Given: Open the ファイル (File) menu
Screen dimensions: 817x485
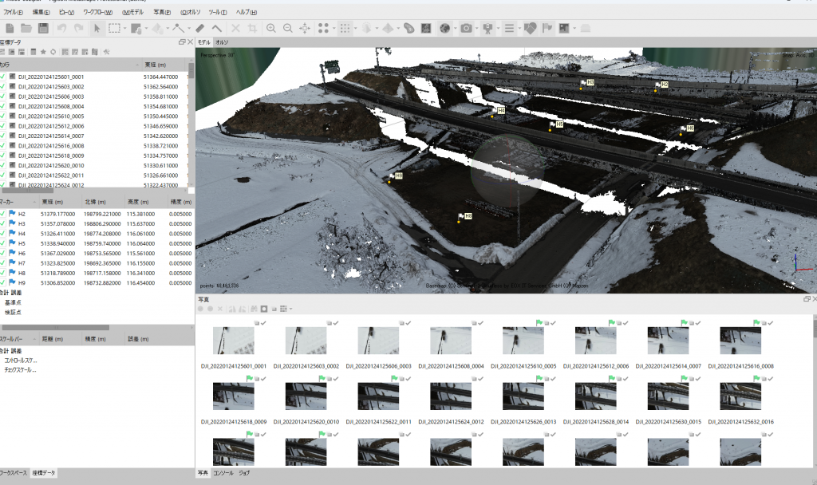Looking at the screenshot, I should (x=13, y=12).
